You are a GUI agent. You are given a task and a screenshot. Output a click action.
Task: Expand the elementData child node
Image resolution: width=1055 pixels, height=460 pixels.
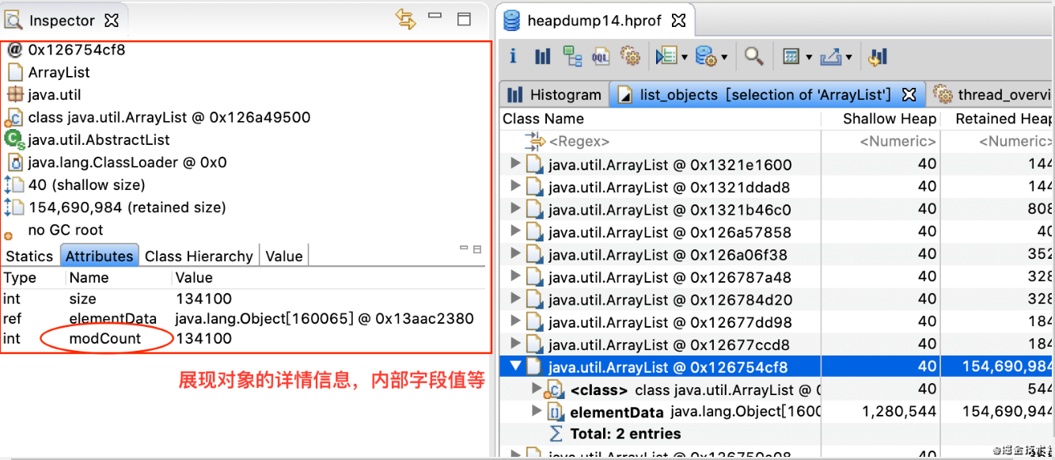click(537, 411)
